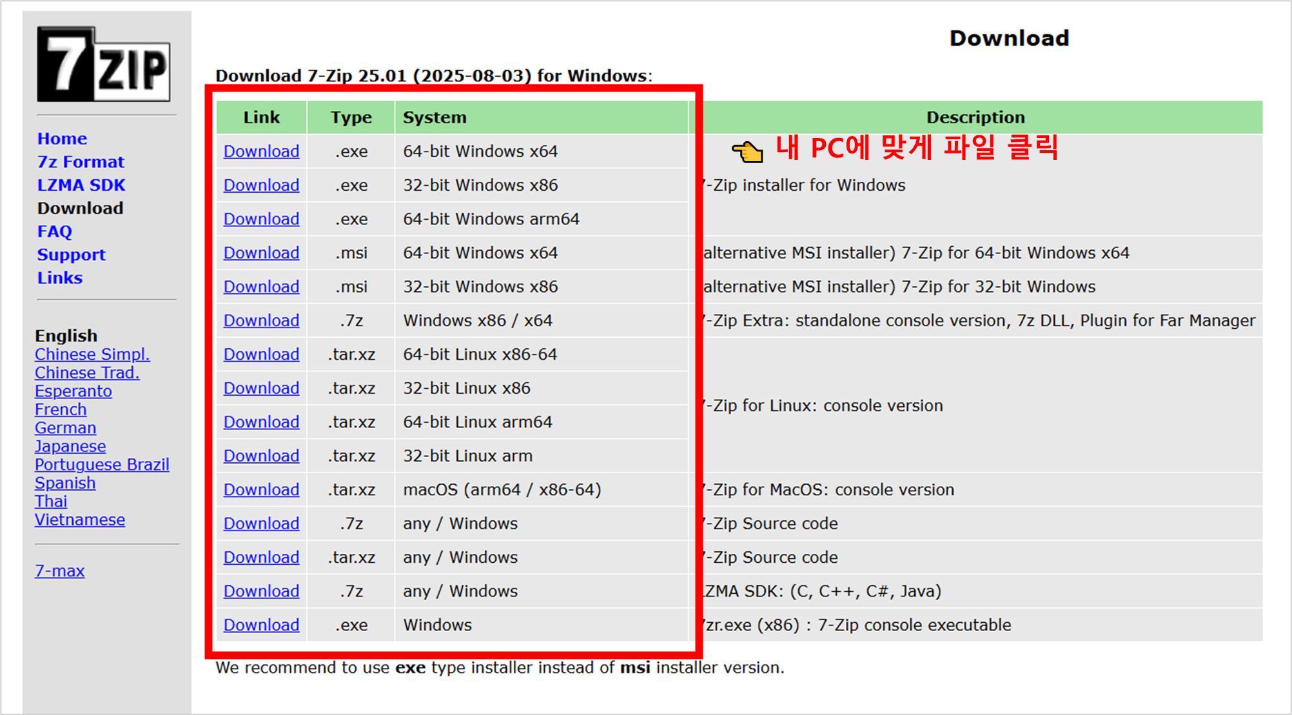Click the Link column header
This screenshot has height=715, width=1292.
261,117
